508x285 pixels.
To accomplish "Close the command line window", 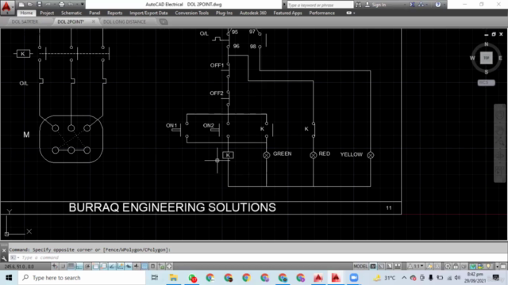I will (4, 250).
